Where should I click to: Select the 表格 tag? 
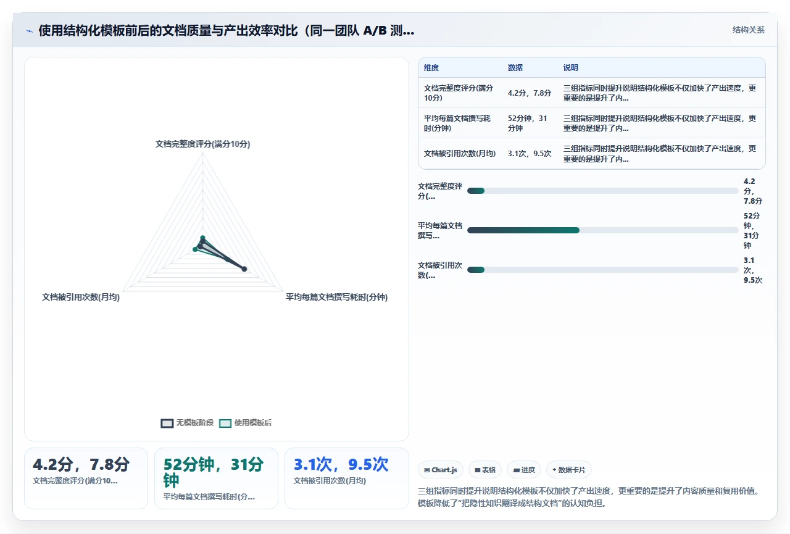(485, 470)
